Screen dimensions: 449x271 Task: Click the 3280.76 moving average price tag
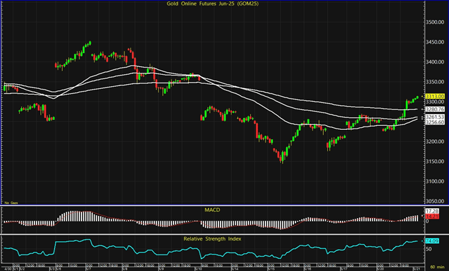pyautogui.click(x=433, y=109)
